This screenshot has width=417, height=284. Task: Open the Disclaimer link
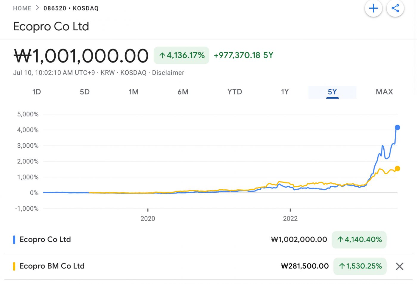click(168, 73)
